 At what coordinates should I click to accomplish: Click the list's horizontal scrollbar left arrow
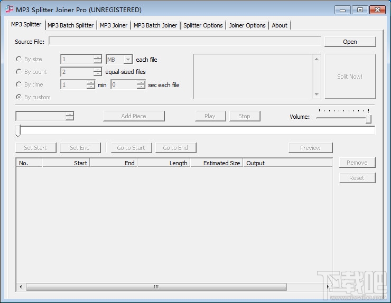21,287
